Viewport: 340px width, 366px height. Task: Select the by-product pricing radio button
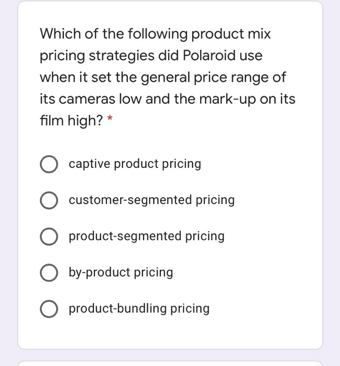(49, 272)
